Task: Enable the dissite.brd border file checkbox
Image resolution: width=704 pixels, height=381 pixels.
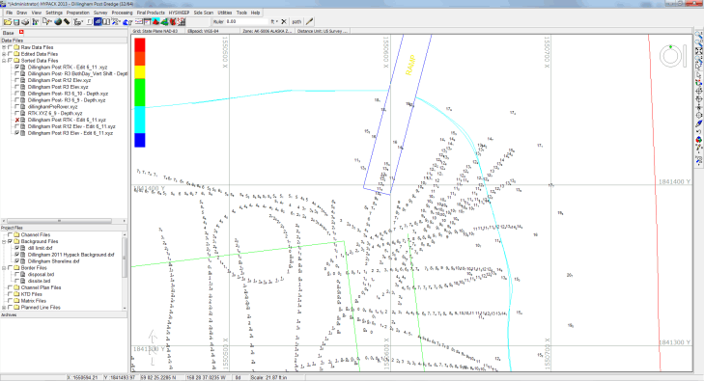Action: pyautogui.click(x=17, y=281)
